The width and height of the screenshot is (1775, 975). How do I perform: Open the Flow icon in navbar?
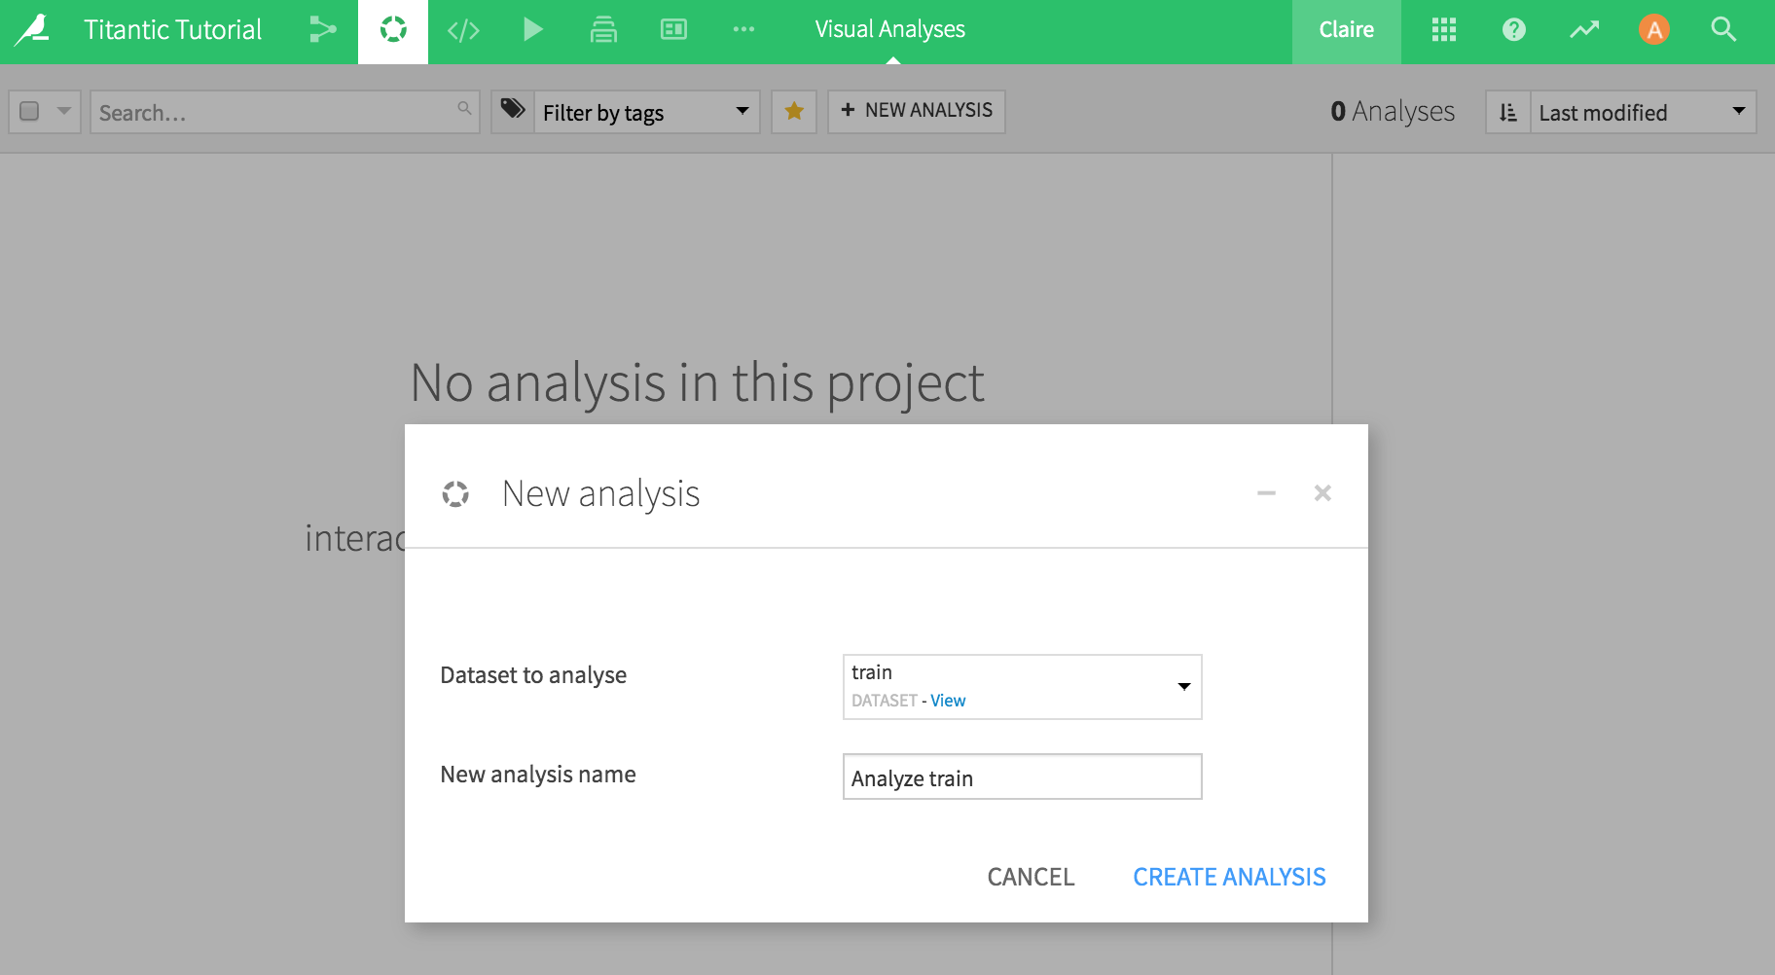click(322, 29)
